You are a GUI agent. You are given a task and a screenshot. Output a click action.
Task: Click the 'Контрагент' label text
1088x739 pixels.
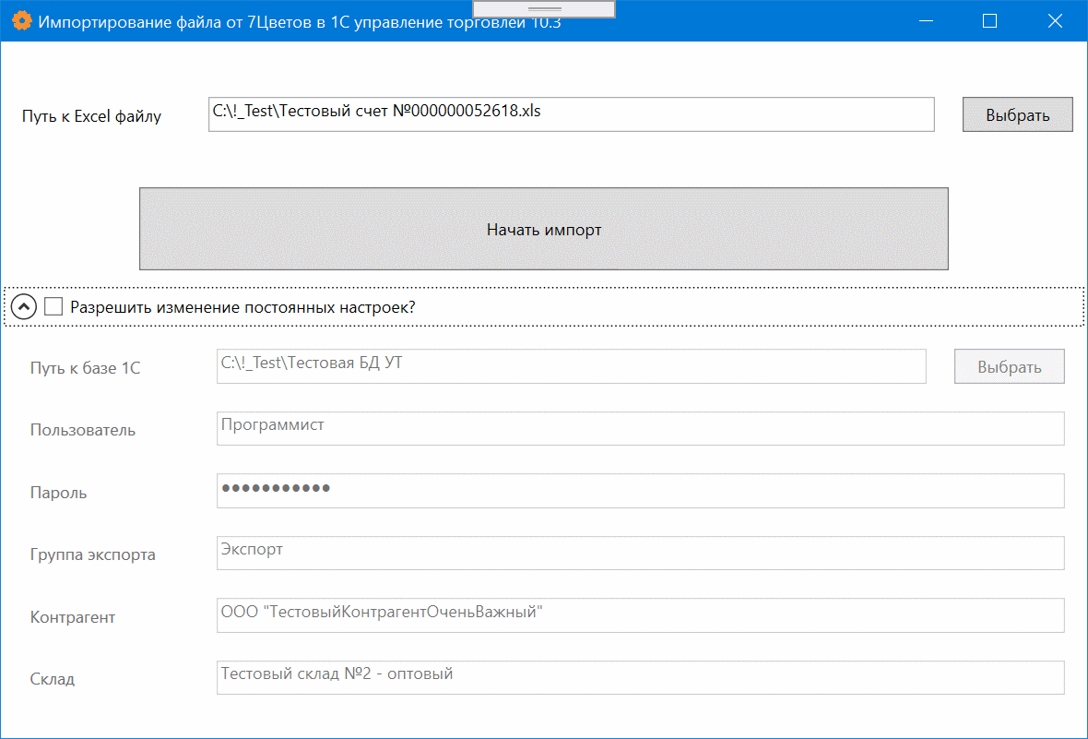(73, 617)
